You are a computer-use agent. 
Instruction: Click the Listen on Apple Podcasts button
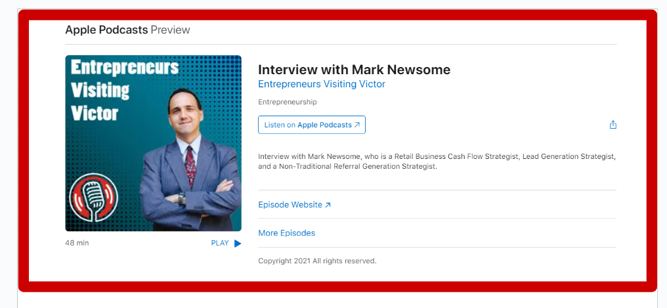pyautogui.click(x=311, y=125)
